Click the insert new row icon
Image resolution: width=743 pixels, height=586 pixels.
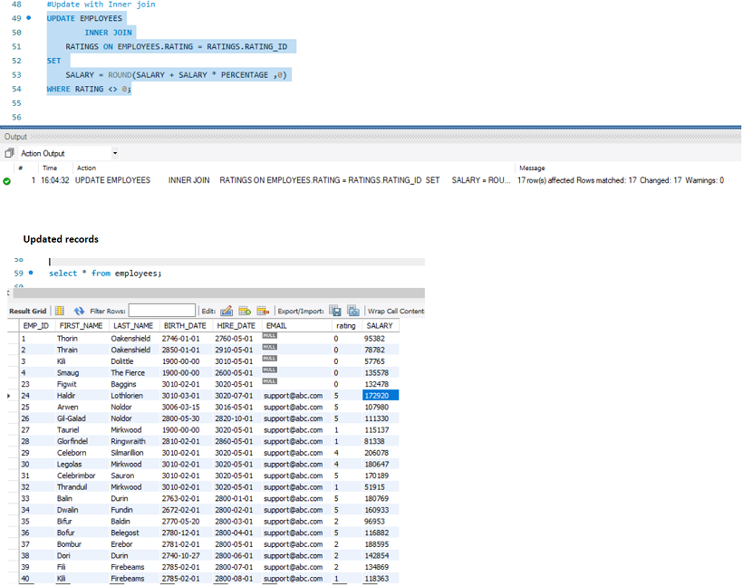click(245, 311)
